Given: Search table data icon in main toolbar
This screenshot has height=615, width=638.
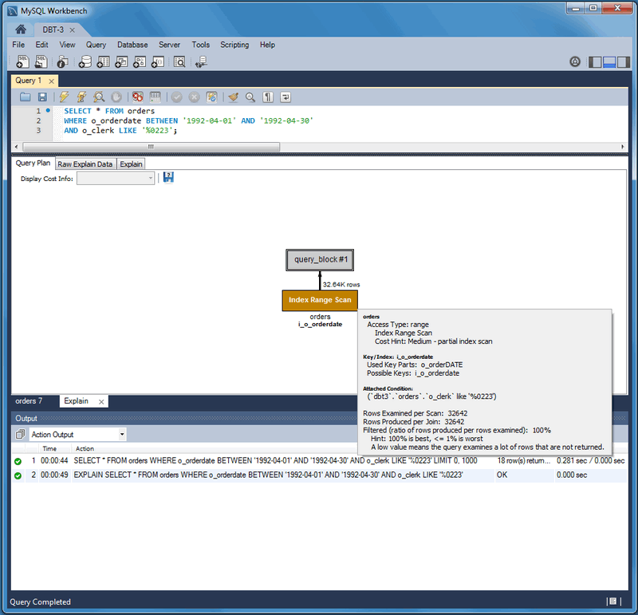Looking at the screenshot, I should click(179, 62).
